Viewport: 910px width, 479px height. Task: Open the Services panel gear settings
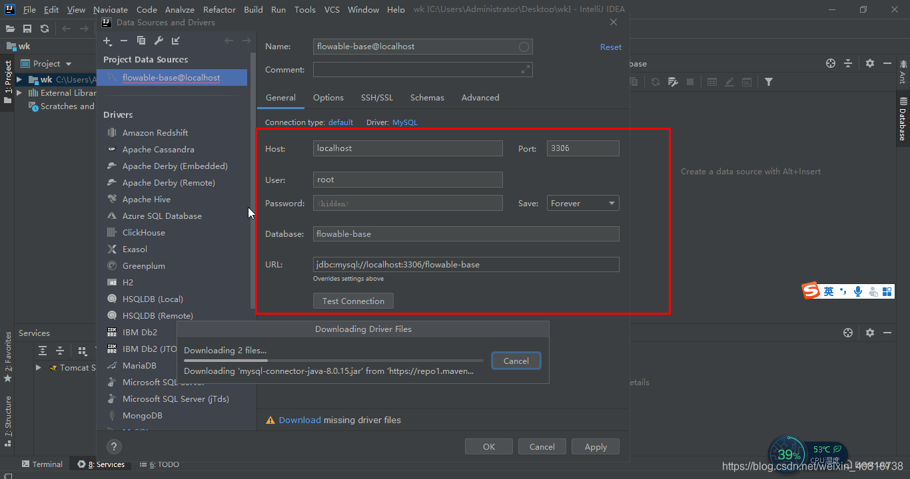click(x=870, y=333)
